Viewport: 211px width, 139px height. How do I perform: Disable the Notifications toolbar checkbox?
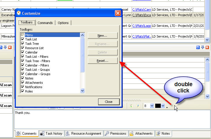coord(23,87)
